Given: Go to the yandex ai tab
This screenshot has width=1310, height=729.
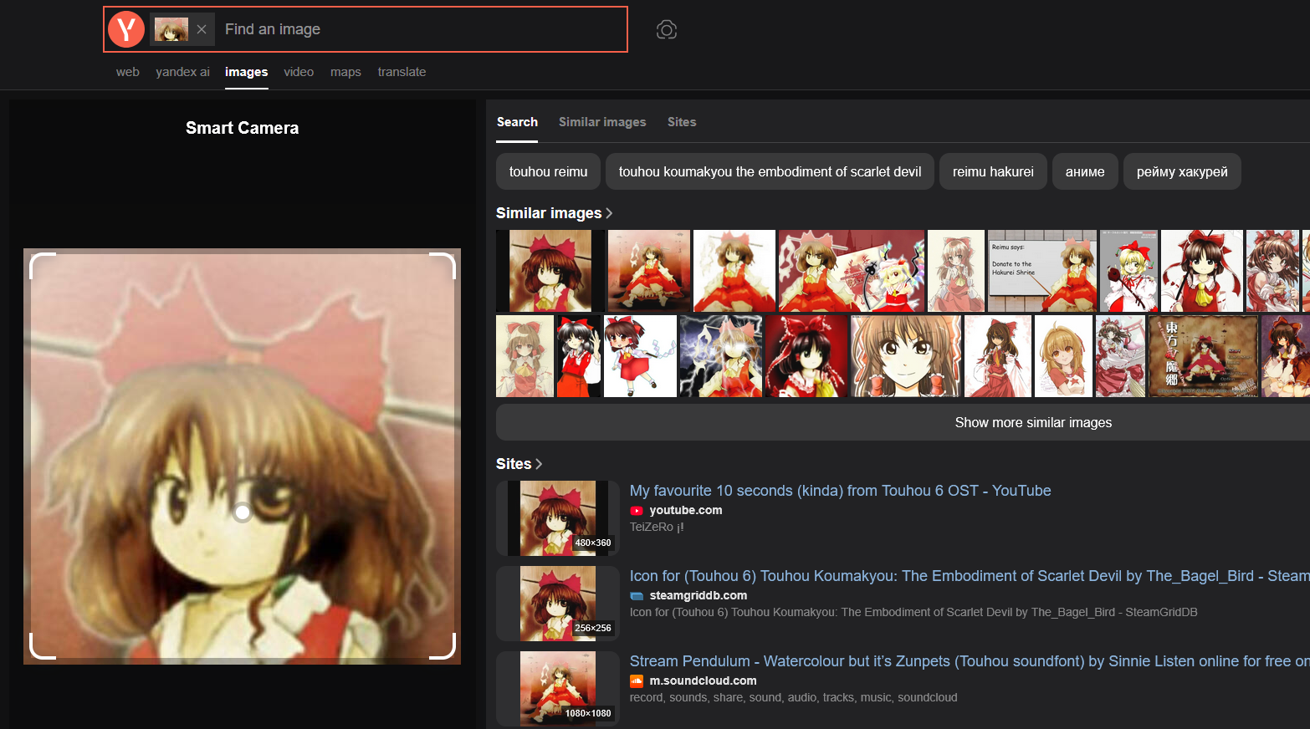Looking at the screenshot, I should [x=182, y=72].
